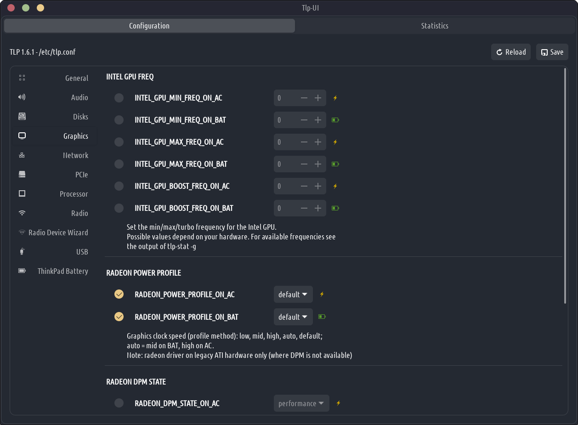
Task: Click the USB plug icon in sidebar
Action: click(22, 252)
